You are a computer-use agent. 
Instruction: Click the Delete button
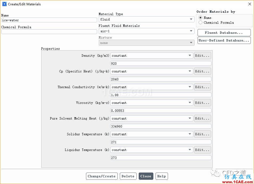click(128, 176)
